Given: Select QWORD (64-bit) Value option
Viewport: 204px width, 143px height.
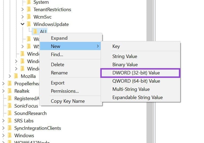Looking at the screenshot, I should [136, 81].
